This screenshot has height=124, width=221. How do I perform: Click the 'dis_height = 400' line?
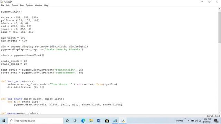[14, 41]
